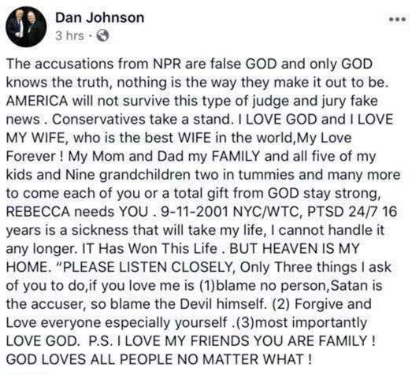Click the name 'REBECCA' in the post
This screenshot has width=412, height=375.
pos(38,212)
